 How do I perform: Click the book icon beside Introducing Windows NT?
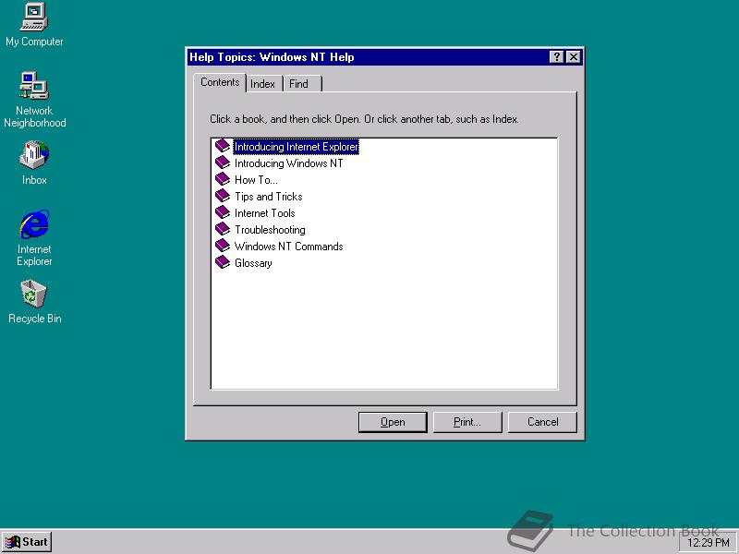[x=223, y=163]
